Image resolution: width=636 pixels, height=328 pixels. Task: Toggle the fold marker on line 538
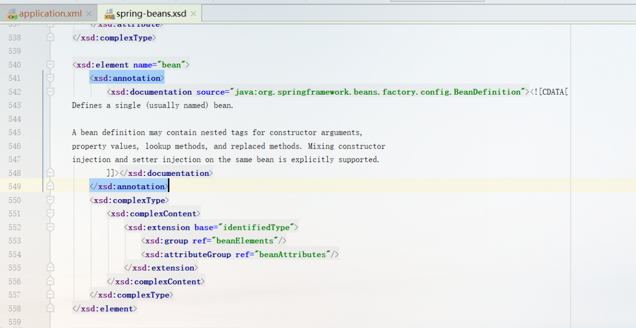(x=50, y=38)
